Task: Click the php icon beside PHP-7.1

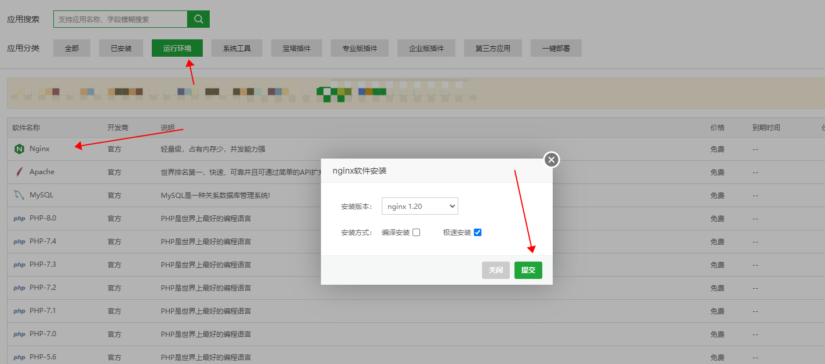Action: [x=19, y=311]
